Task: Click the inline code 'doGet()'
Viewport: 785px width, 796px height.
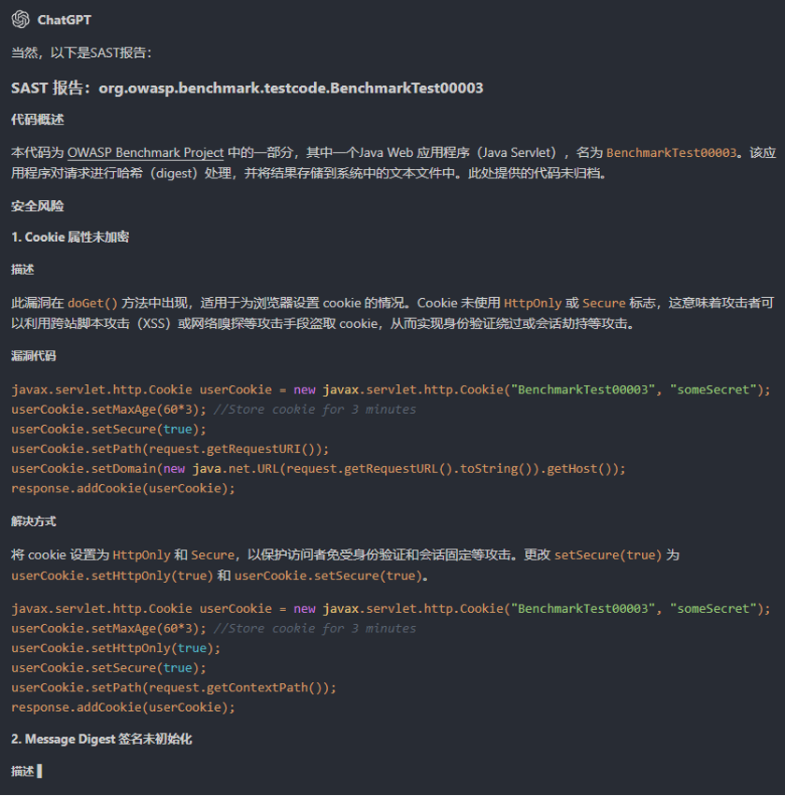Action: (x=93, y=303)
